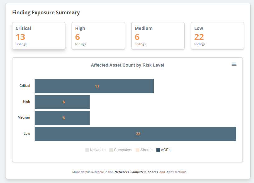Click the ACEs legend color square
254x183 pixels.
(158, 150)
